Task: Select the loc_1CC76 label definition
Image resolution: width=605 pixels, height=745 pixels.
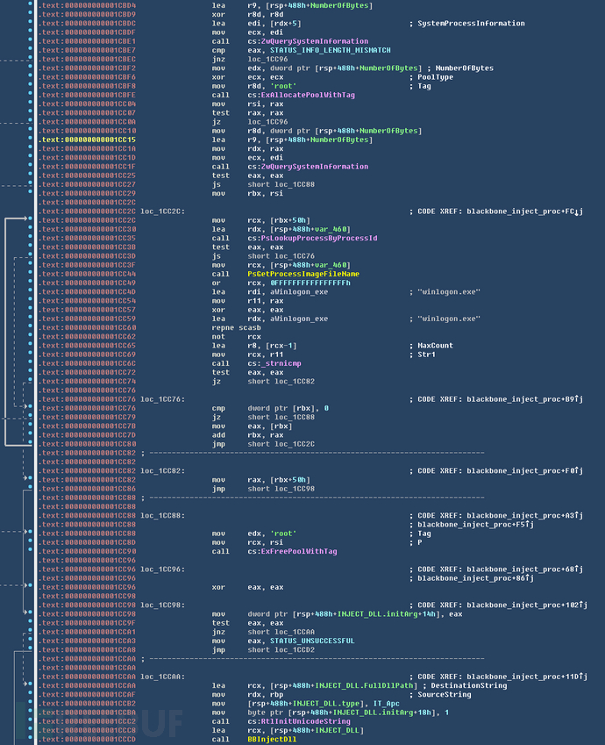Action: coord(160,399)
